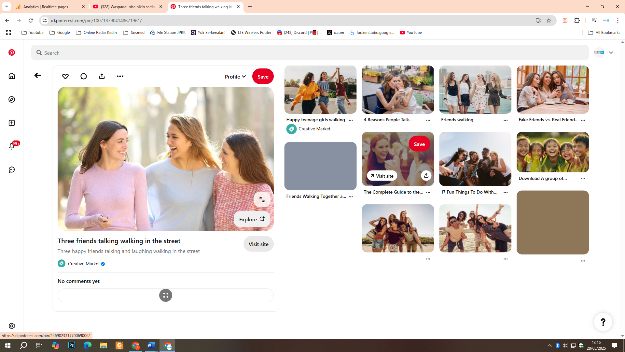Open the Chrome tab search dropdown
Screen dimensions: 625x352
[6, 7]
